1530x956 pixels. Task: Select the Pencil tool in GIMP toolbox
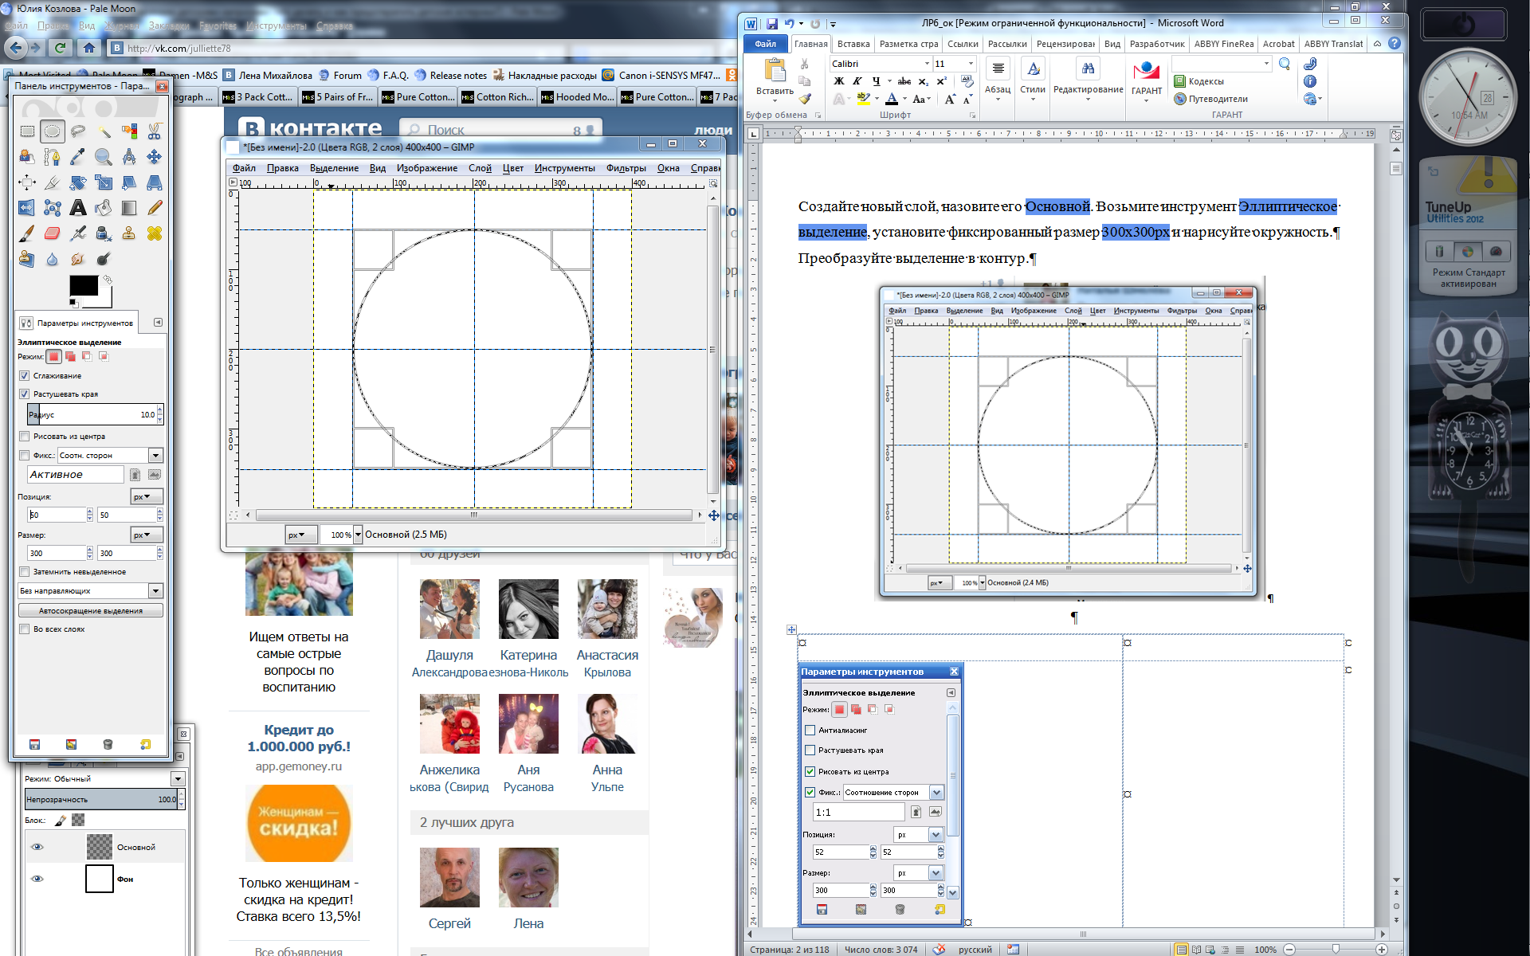(155, 208)
